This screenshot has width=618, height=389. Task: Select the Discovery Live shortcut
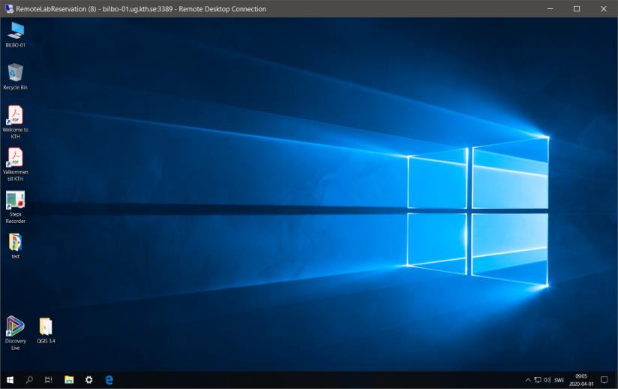(x=15, y=327)
